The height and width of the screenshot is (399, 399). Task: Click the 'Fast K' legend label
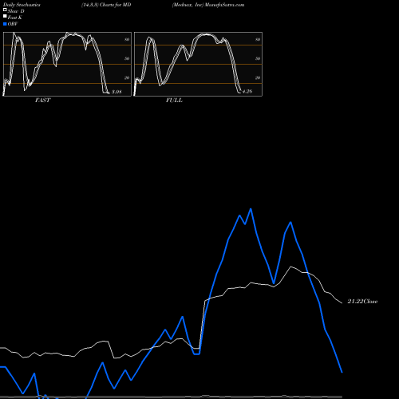click(15, 18)
